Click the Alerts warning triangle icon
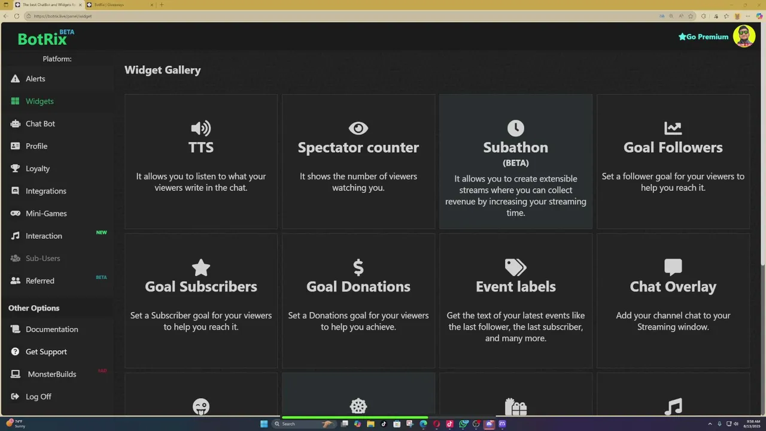Viewport: 766px width, 431px height. [x=15, y=78]
